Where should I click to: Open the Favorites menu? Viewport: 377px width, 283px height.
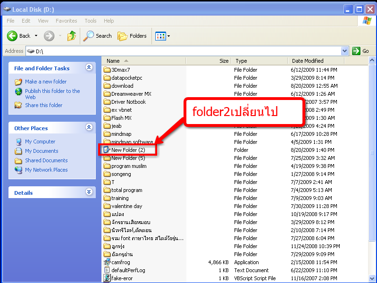[x=66, y=21]
